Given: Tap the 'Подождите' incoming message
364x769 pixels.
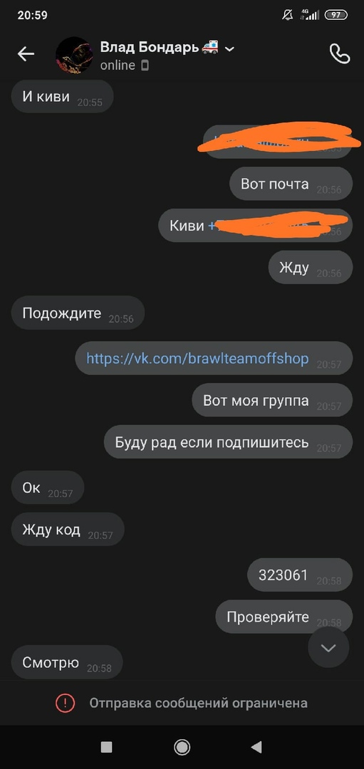Looking at the screenshot, I should point(78,313).
